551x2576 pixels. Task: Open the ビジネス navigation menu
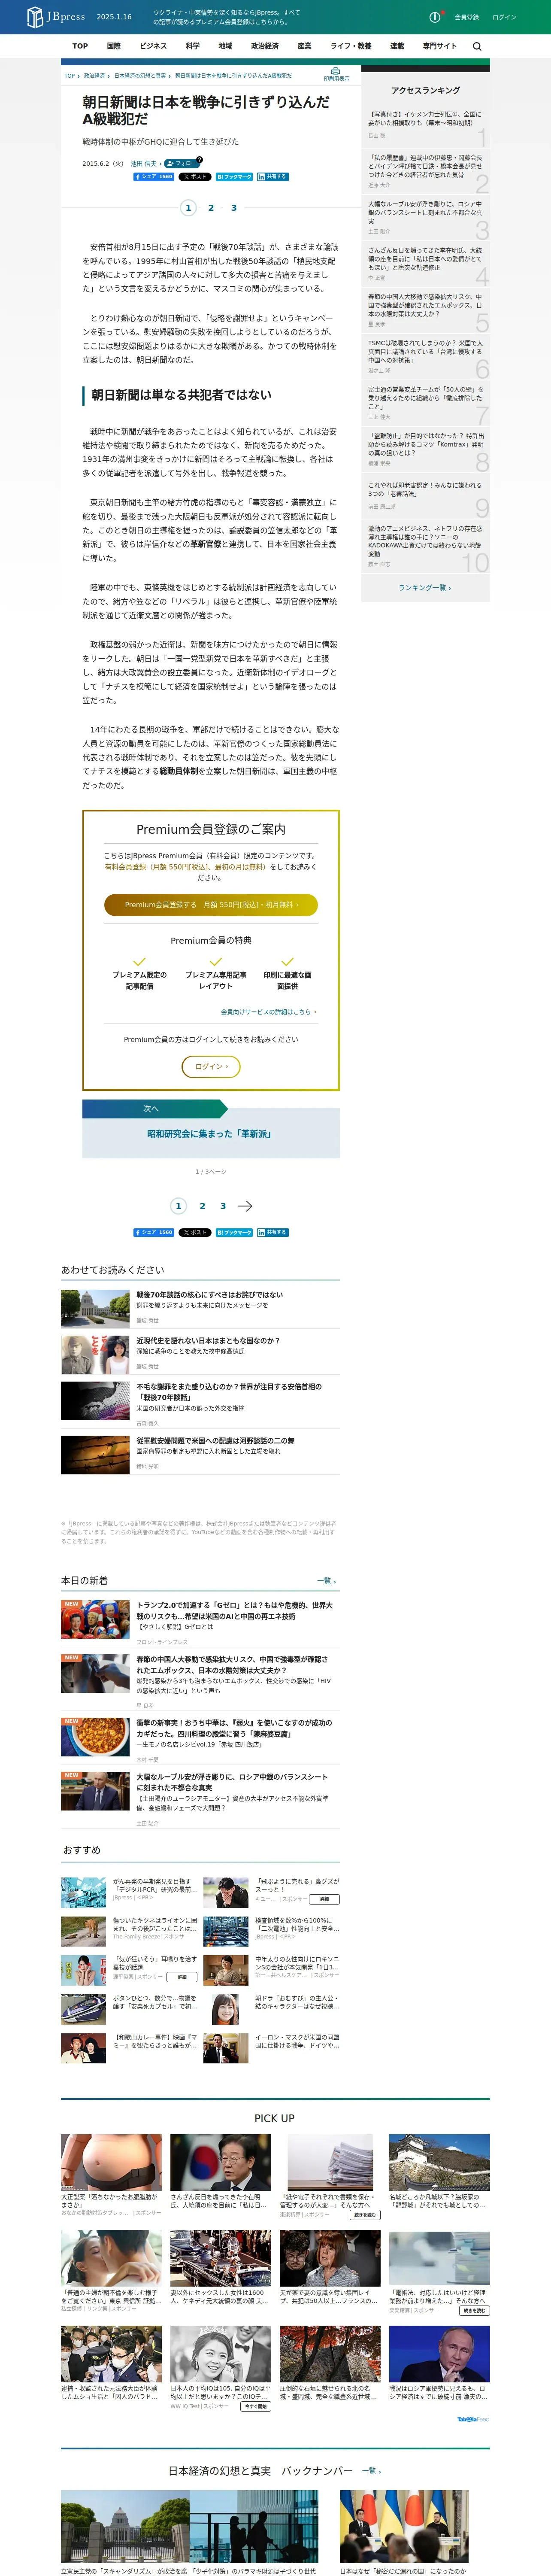(x=153, y=46)
